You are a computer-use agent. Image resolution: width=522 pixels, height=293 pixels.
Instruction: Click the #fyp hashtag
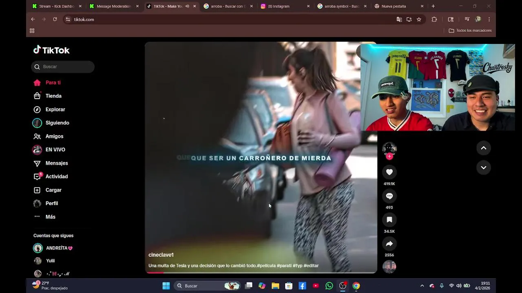coord(298,266)
